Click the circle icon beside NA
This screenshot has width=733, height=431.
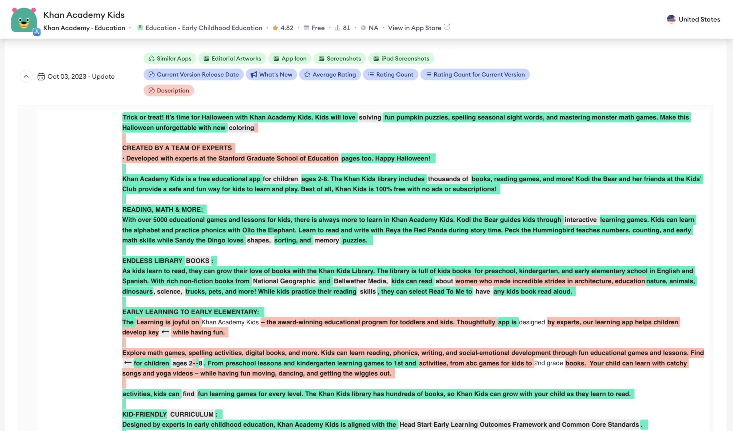(363, 28)
